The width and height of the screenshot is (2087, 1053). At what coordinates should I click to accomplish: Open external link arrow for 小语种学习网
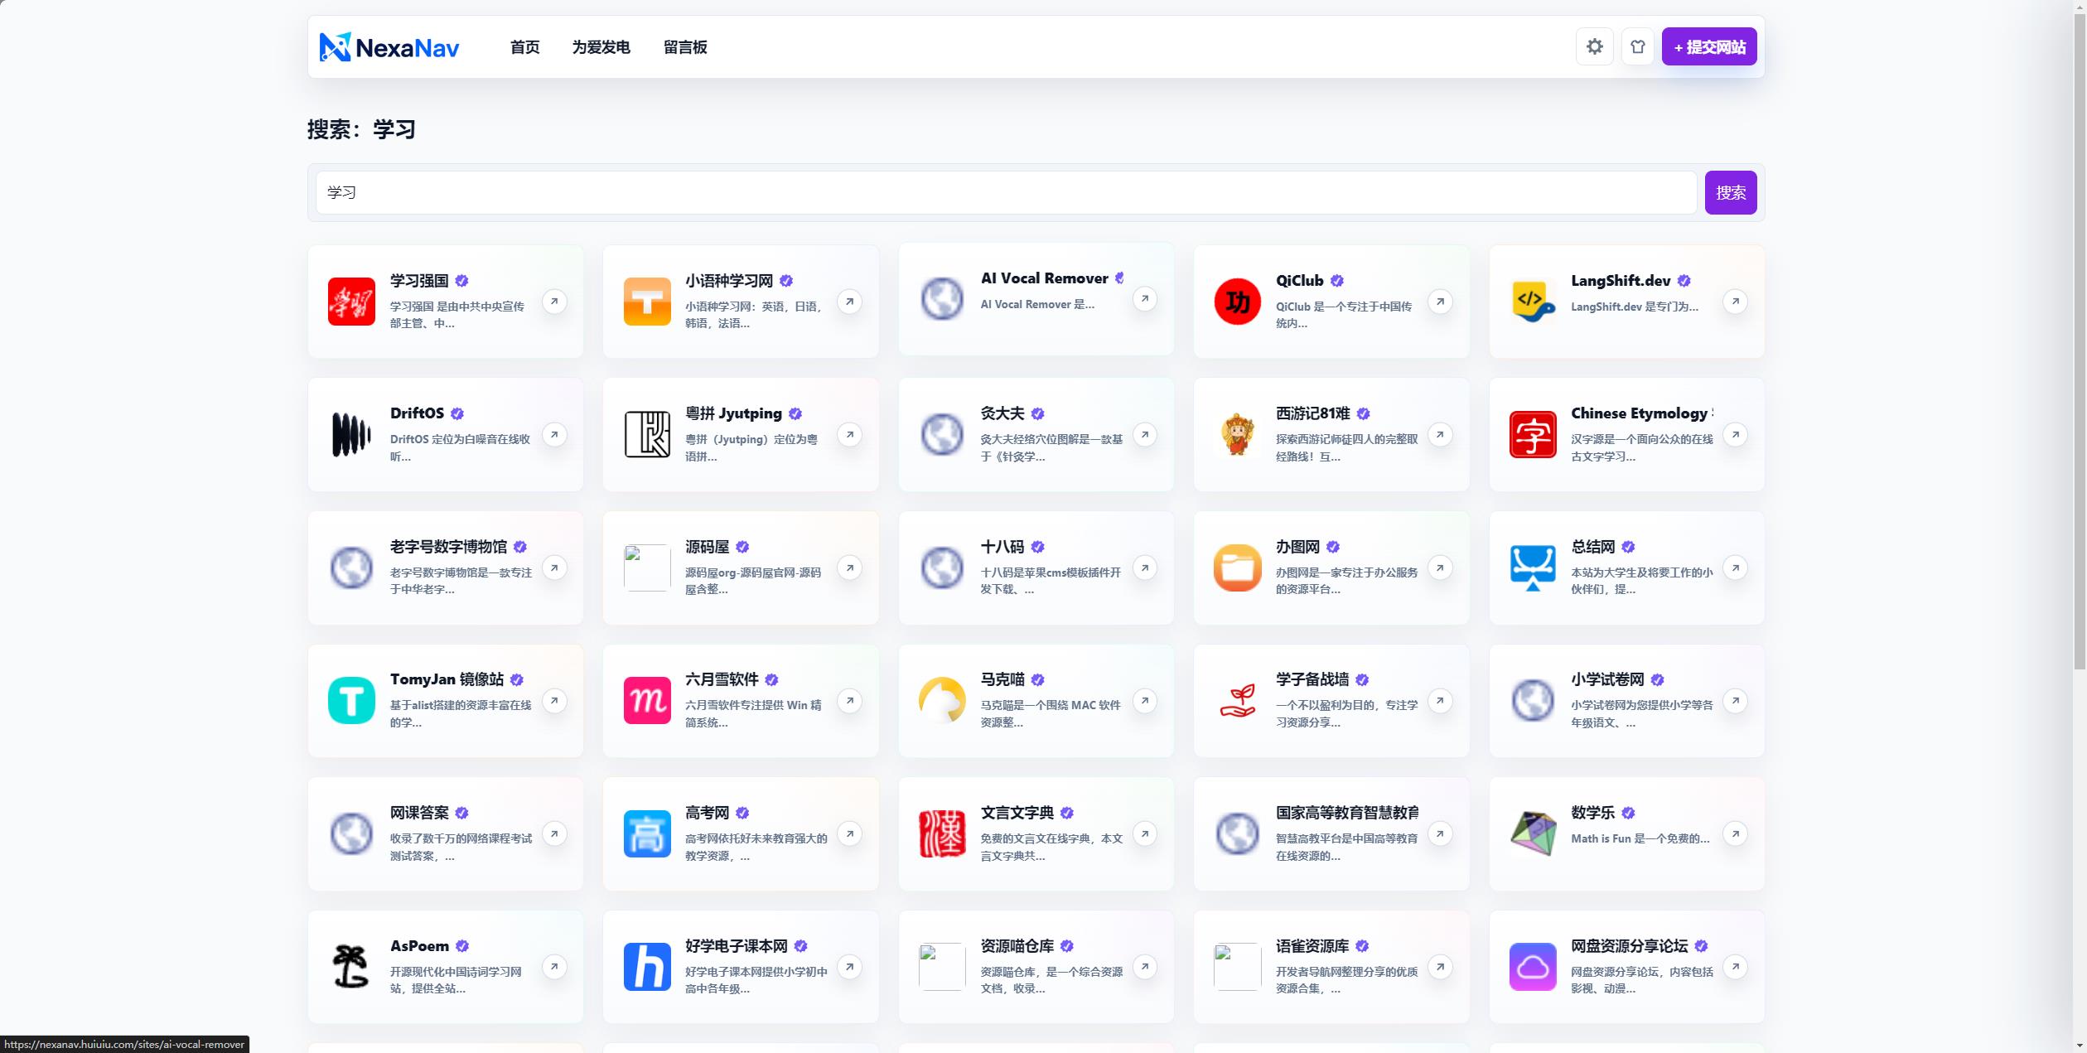pyautogui.click(x=849, y=302)
